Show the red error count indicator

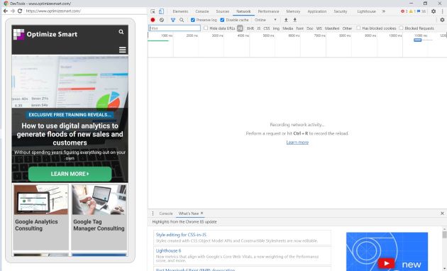coord(404,11)
